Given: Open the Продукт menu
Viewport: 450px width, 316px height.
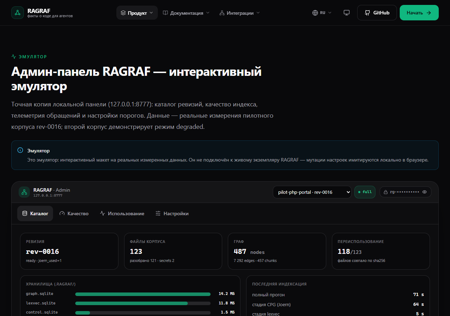Looking at the screenshot, I should tap(137, 13).
